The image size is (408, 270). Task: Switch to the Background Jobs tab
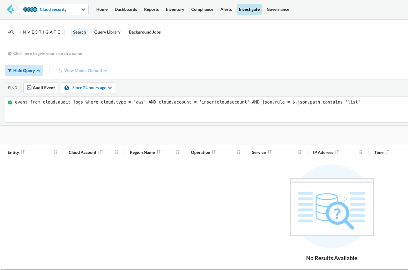[x=144, y=32]
